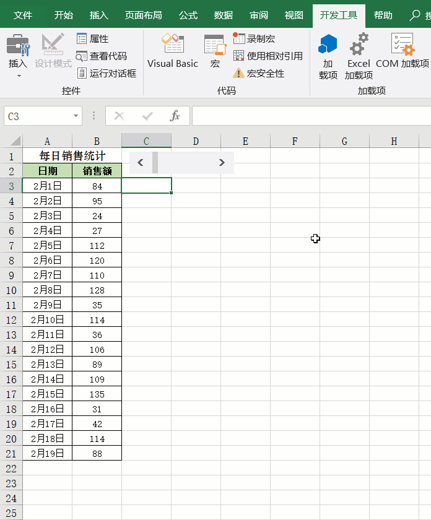431x520 pixels.
Task: Select the cell 2月17日
Action: (x=47, y=423)
